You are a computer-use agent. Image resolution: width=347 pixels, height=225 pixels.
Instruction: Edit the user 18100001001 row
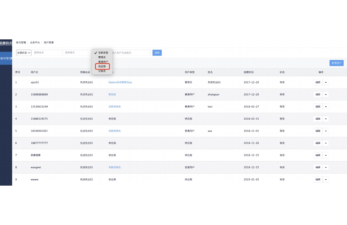318,131
